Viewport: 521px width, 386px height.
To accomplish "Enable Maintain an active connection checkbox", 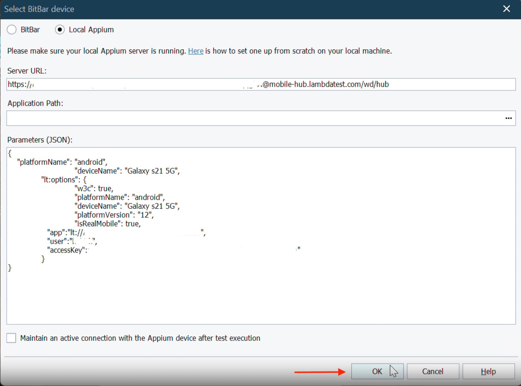I will (x=11, y=338).
